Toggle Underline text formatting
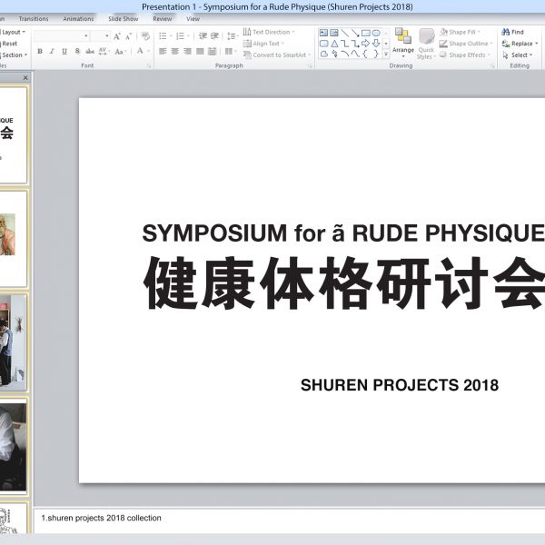The image size is (545, 545). [x=64, y=52]
